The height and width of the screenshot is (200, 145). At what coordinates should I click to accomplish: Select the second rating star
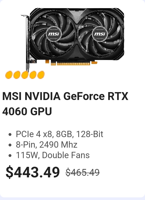pyautogui.click(x=17, y=75)
